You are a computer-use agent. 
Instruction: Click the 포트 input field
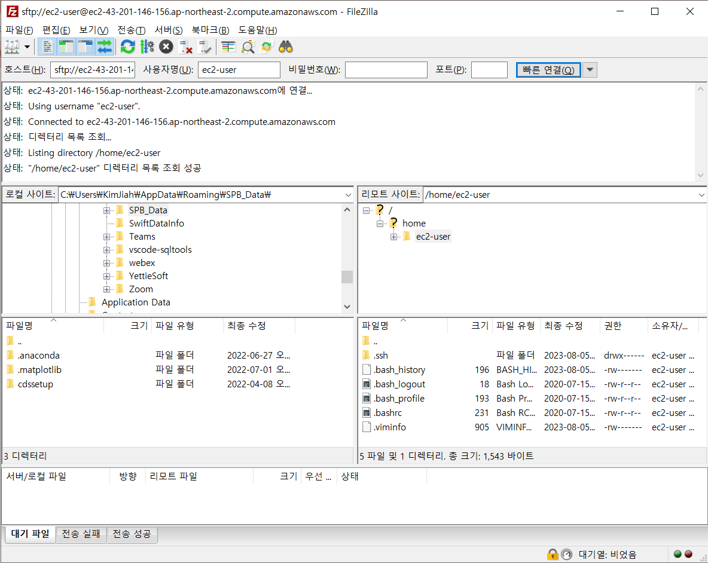tap(490, 70)
